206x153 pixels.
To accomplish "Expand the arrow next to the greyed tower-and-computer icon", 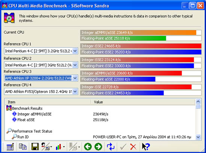I will pos(79,147).
